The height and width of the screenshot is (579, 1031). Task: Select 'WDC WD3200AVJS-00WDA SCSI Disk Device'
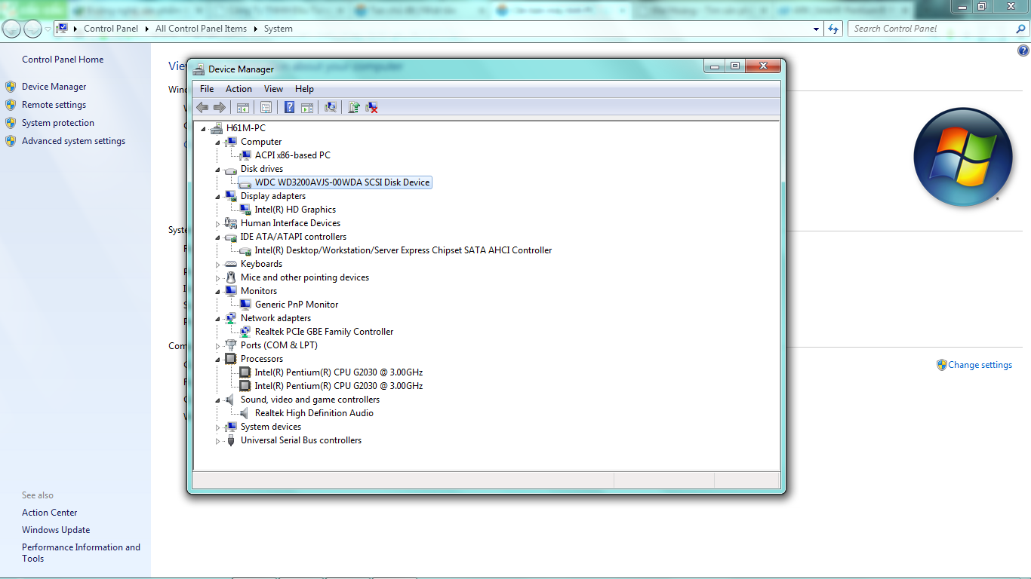(343, 182)
